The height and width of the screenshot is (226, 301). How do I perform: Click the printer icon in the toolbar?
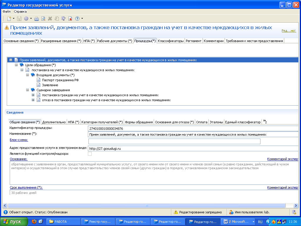[36, 19]
